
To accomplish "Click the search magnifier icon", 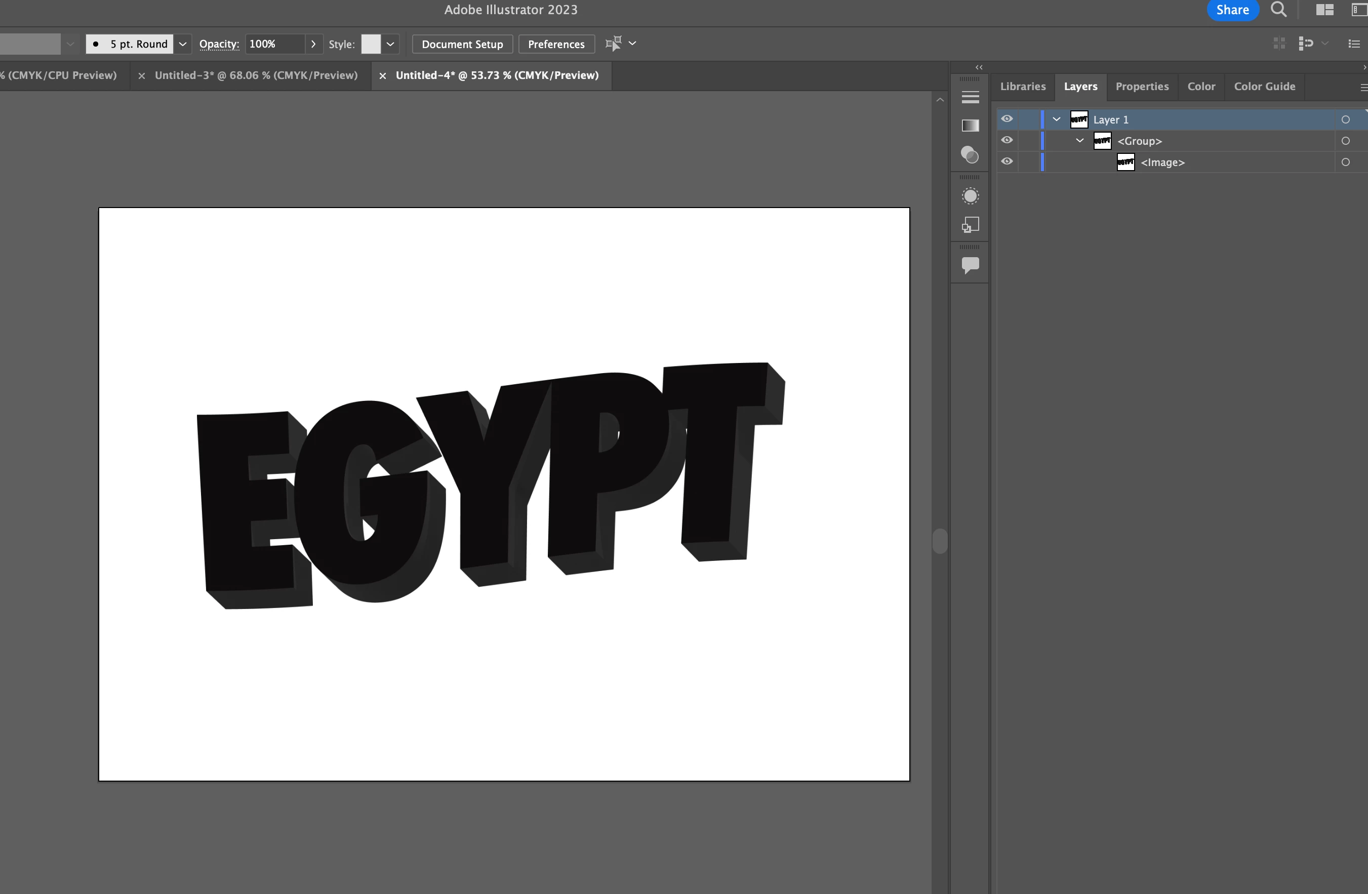I will 1278,10.
